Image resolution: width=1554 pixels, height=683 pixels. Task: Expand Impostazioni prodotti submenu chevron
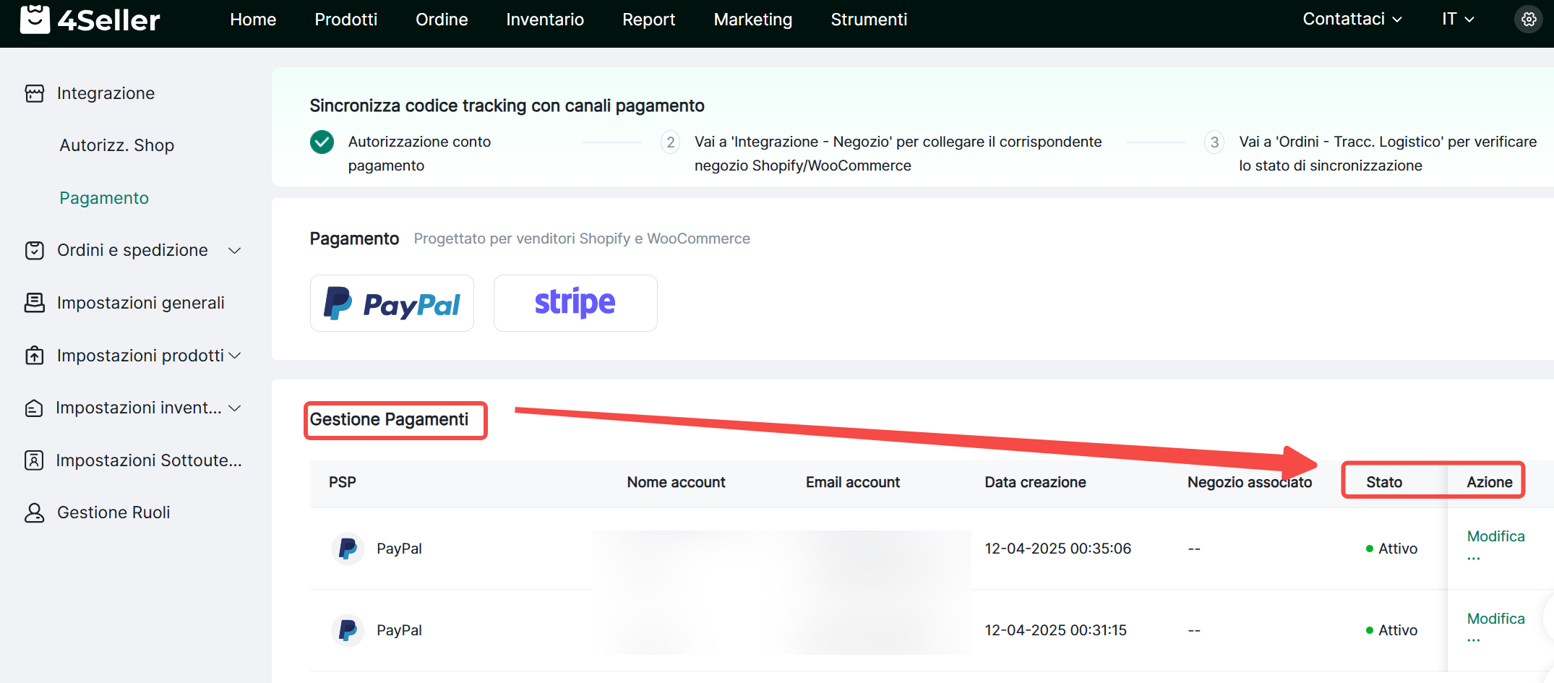coord(234,356)
